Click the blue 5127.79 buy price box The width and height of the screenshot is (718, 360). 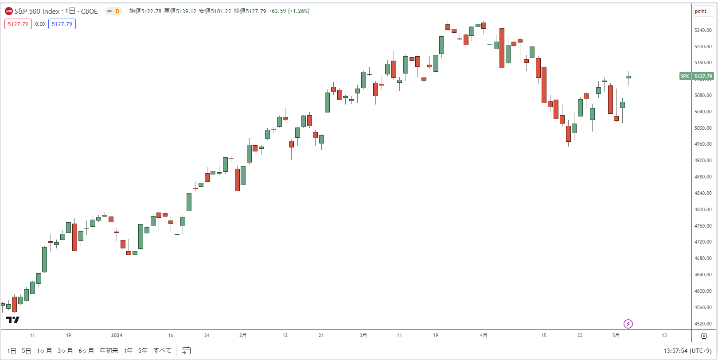pos(62,24)
